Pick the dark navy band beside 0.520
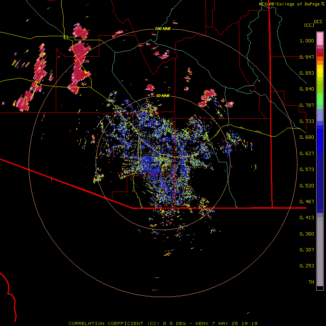The image size is (326, 326). point(320,185)
